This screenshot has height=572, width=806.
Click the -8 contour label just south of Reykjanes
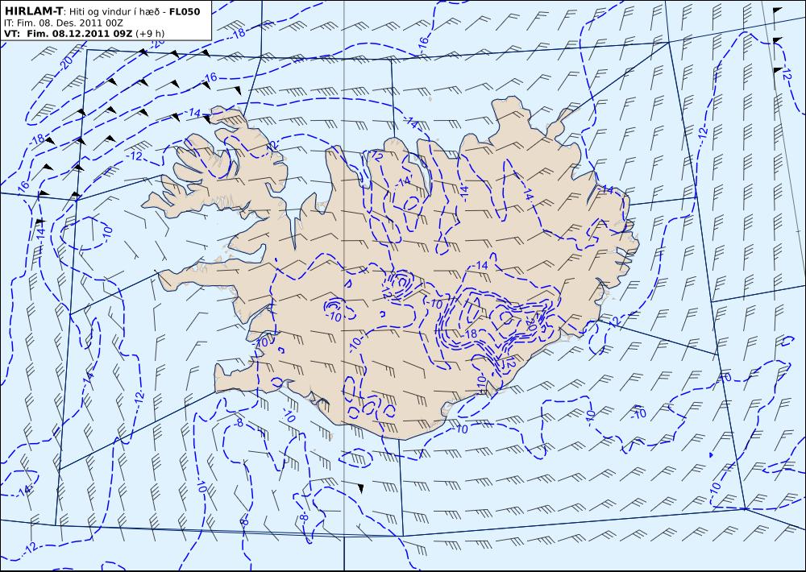point(240,422)
